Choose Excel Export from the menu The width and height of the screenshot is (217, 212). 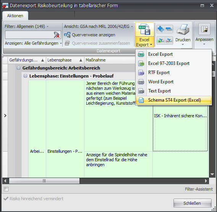(x=173, y=54)
